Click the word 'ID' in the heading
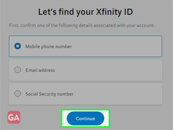Image resolution: width=173 pixels, height=130 pixels. (x=129, y=12)
